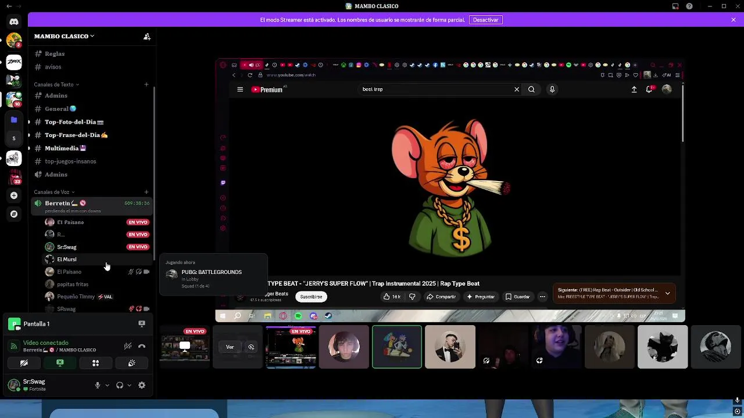The width and height of the screenshot is (744, 418).
Task: Open the avisos channel
Action: 91,67
